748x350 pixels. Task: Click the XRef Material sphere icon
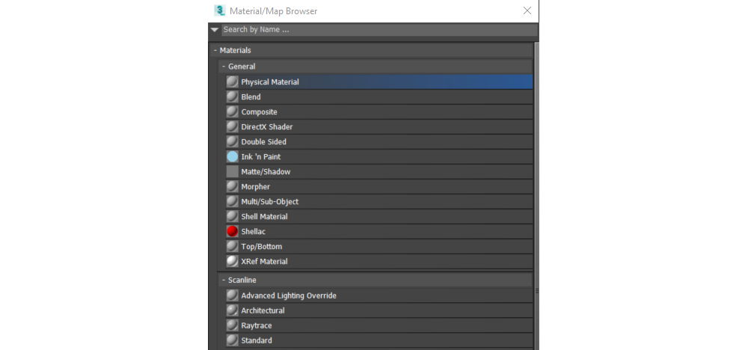[233, 262]
